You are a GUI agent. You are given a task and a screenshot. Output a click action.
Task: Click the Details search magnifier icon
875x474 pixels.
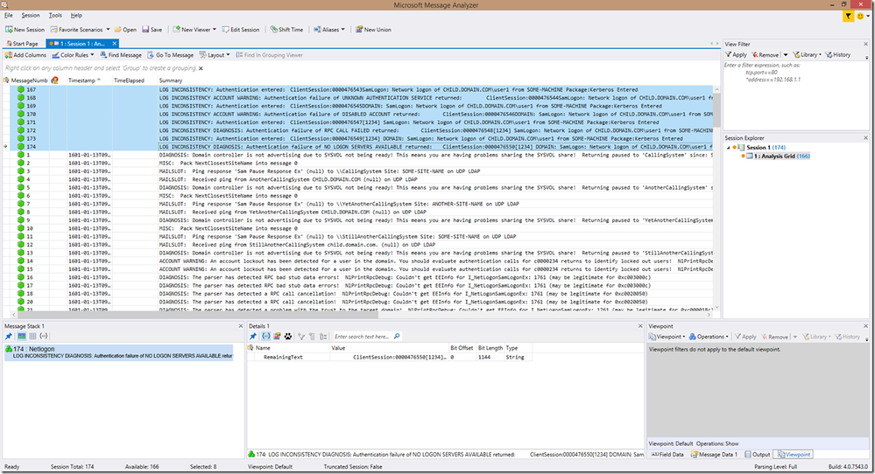pyautogui.click(x=397, y=337)
